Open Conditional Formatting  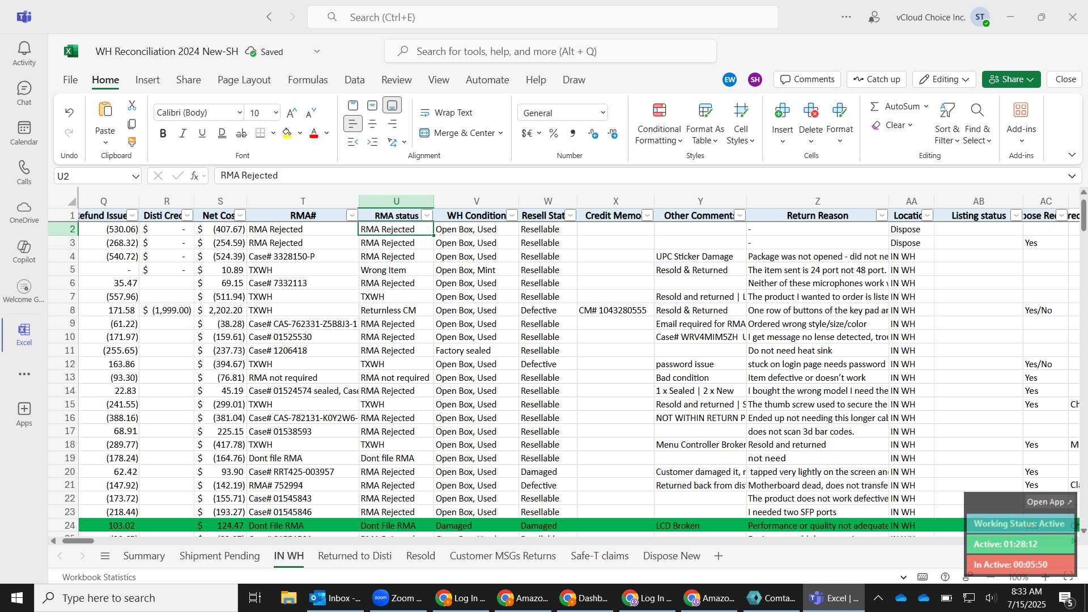click(659, 124)
